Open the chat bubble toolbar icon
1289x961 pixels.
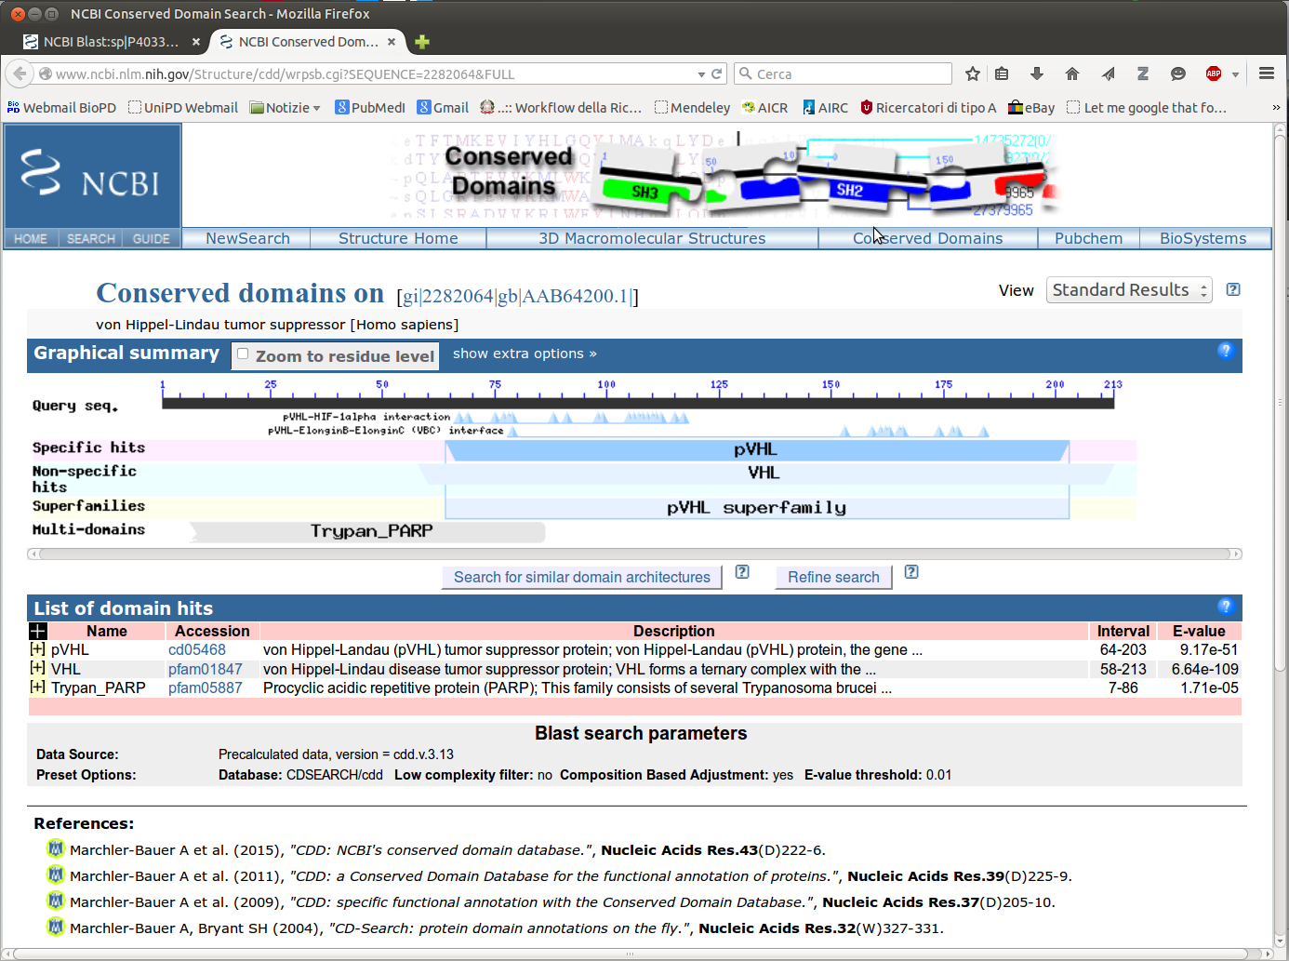[x=1178, y=73]
